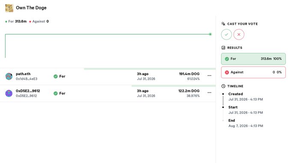
Task: Click the red X in Against result bar
Action: [227, 73]
